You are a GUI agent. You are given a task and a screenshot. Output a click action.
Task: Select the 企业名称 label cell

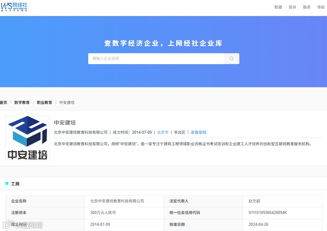pyautogui.click(x=45, y=201)
